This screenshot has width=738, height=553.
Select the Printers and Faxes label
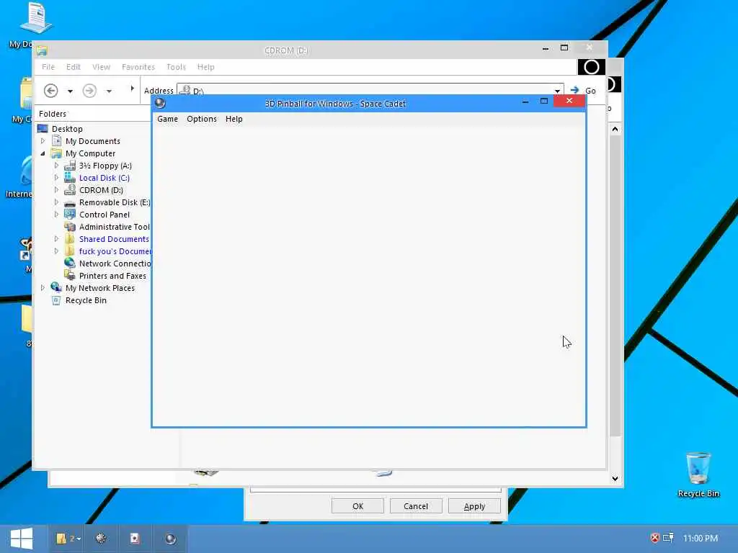112,276
